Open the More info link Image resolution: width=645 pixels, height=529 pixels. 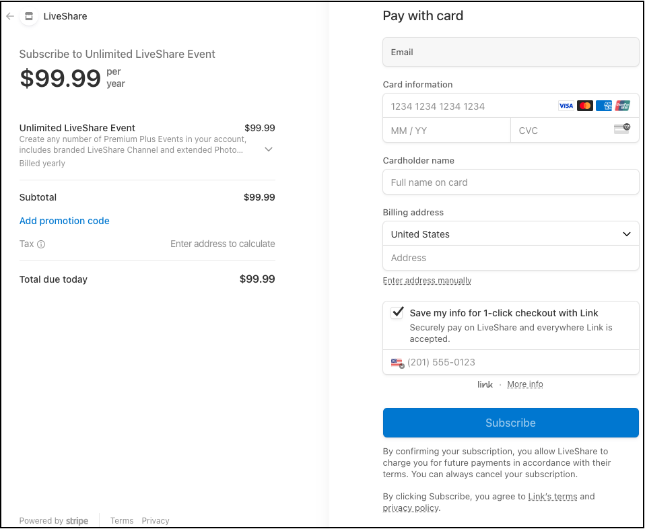pos(525,384)
